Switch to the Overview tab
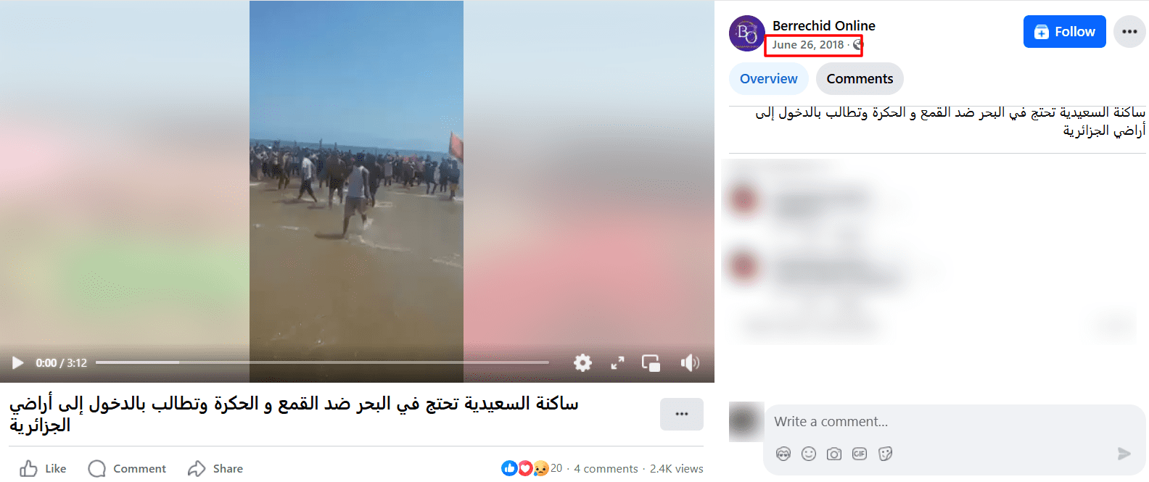Viewport: 1149px width, 482px height. pos(768,78)
